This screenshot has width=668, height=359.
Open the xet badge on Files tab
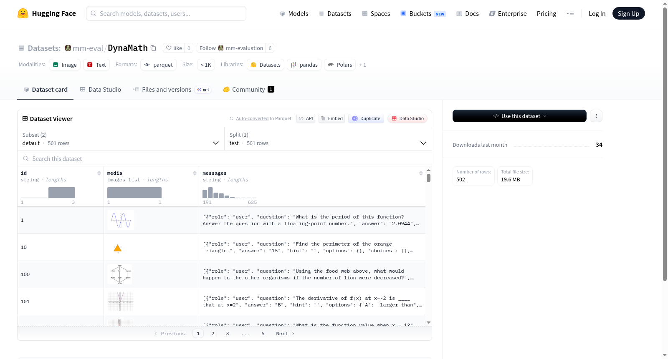coord(203,90)
